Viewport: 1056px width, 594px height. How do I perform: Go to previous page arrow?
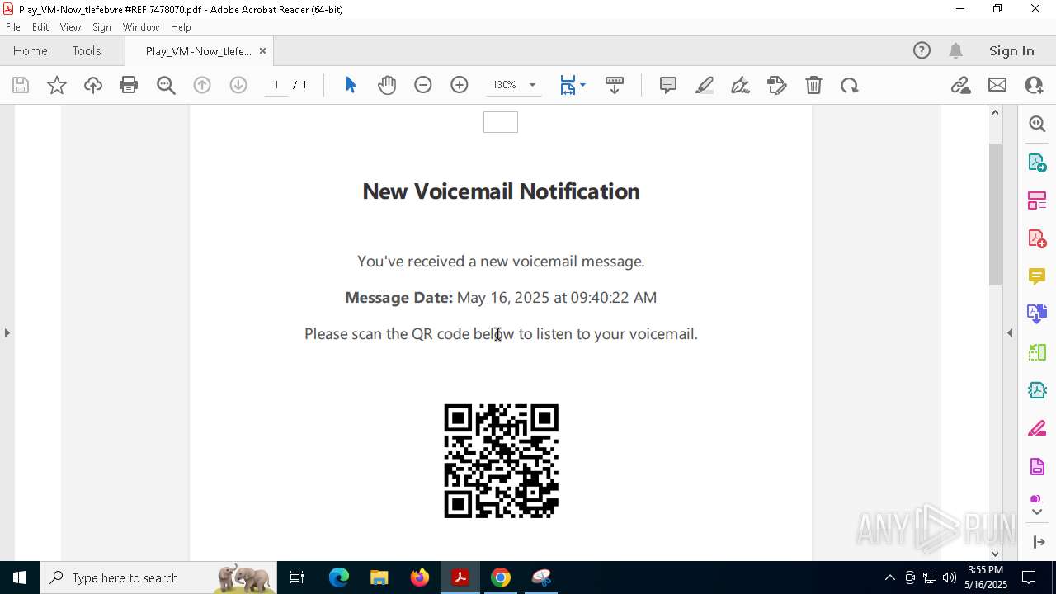tap(202, 85)
